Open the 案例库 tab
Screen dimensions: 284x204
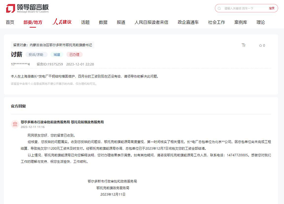241,22
